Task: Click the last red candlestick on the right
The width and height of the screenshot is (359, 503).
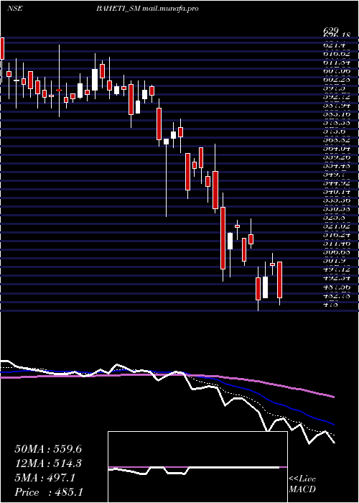Action: pyautogui.click(x=279, y=280)
